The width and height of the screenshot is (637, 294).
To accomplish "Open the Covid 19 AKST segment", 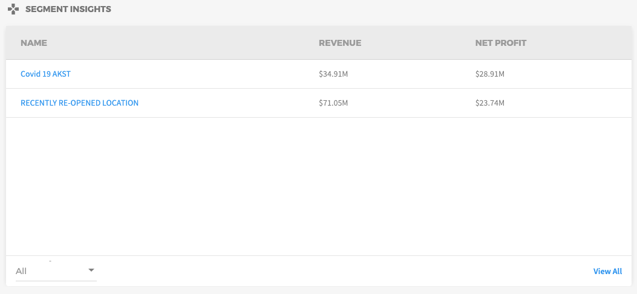I will point(45,74).
